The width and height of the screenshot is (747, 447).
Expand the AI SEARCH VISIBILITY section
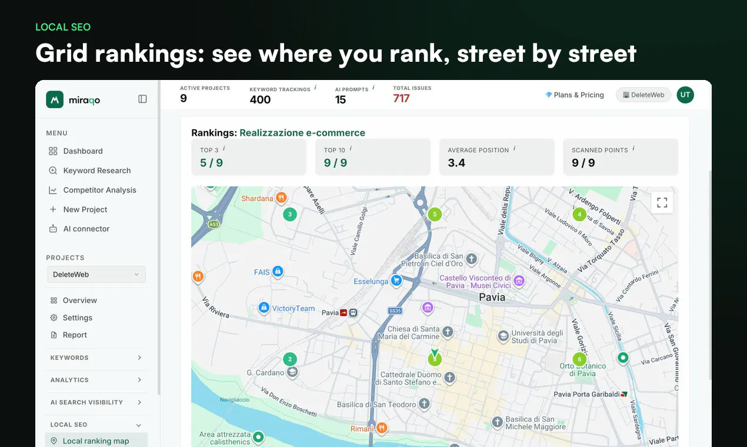[96, 402]
